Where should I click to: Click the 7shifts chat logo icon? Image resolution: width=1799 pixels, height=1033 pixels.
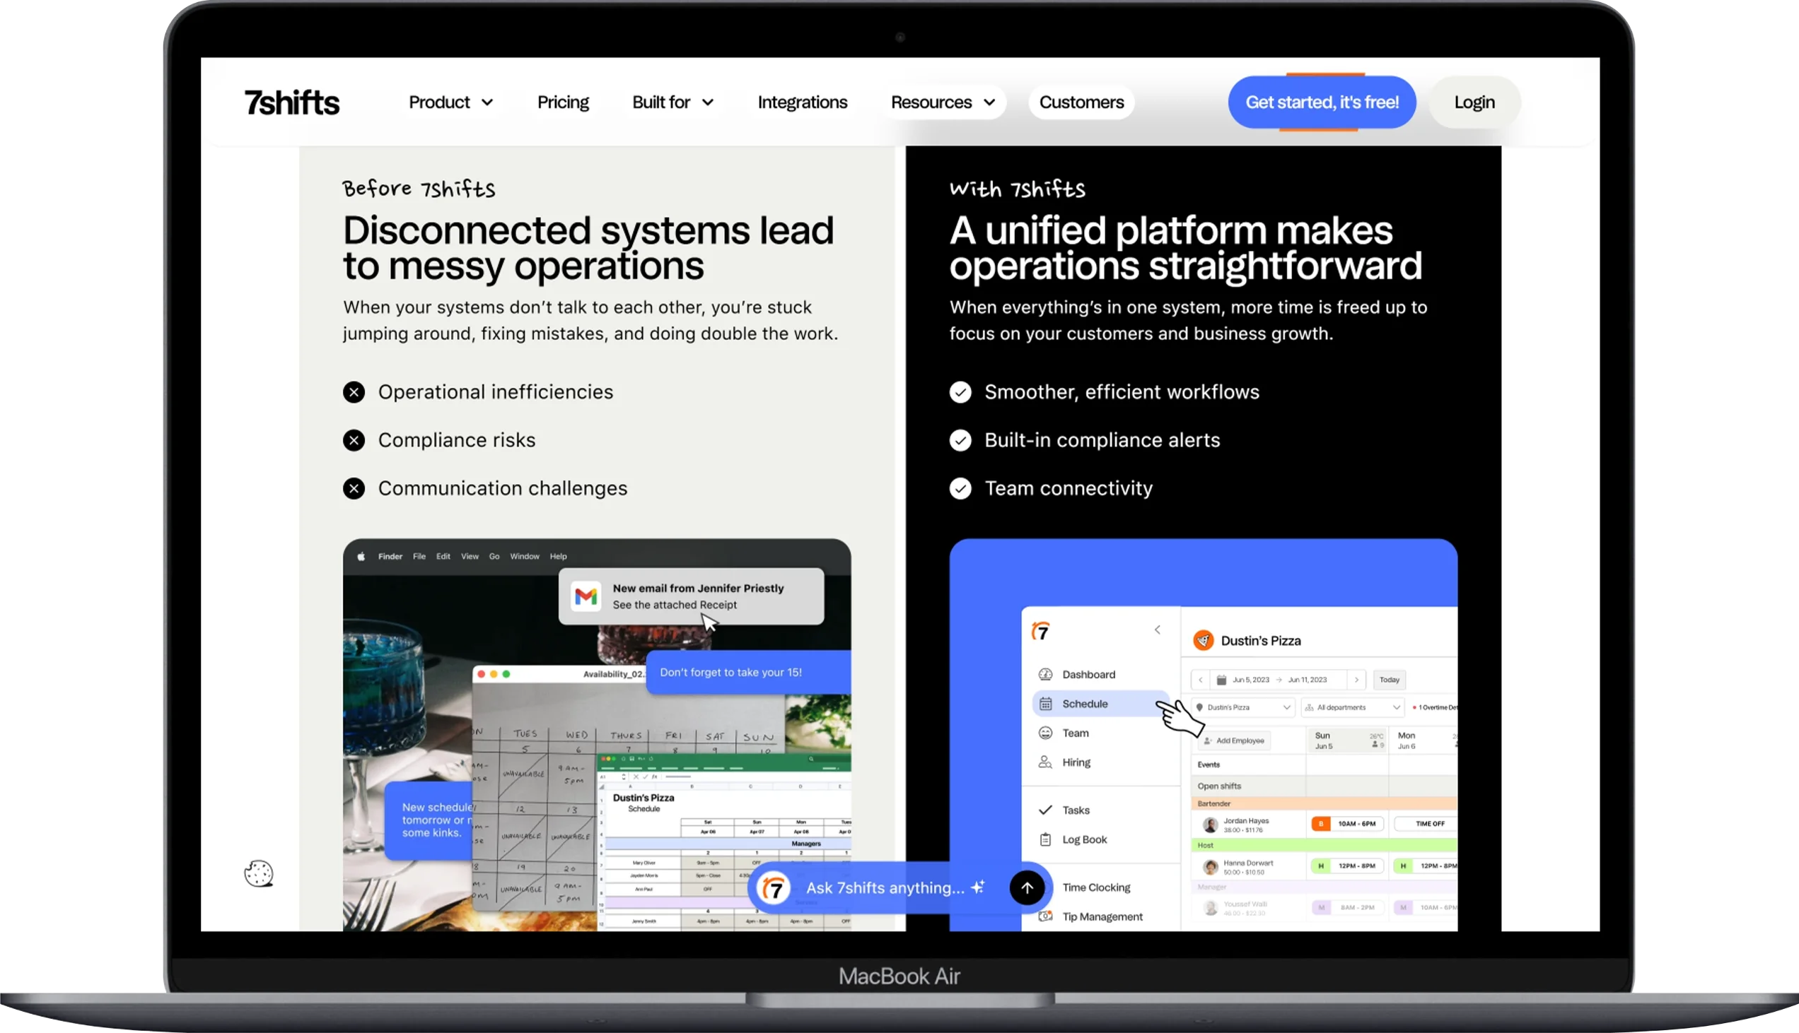773,887
